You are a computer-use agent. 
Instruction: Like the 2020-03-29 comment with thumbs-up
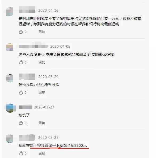[x=21, y=92]
